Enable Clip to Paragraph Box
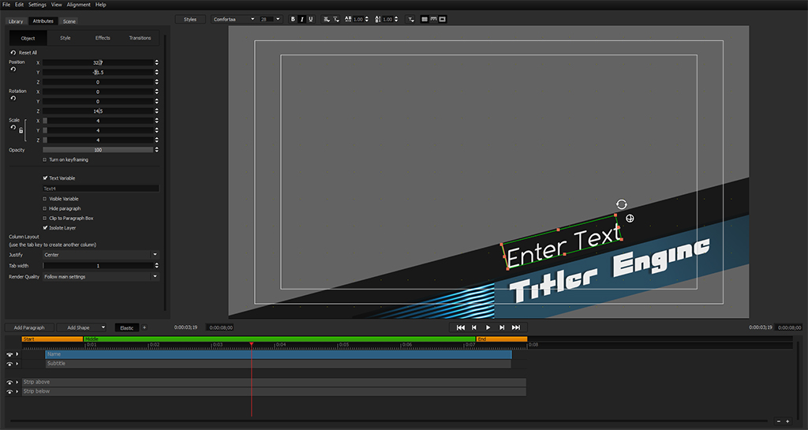The height and width of the screenshot is (430, 808). [x=45, y=219]
